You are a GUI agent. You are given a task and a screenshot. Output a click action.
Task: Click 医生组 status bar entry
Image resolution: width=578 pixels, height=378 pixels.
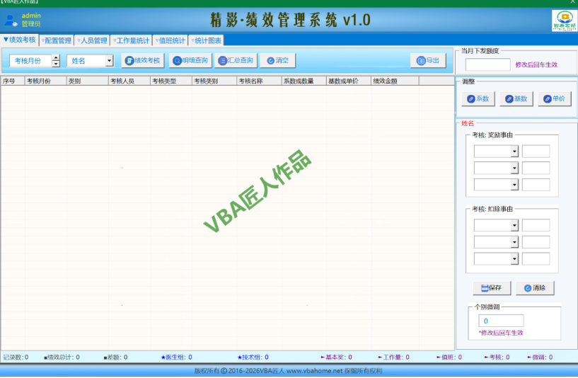coord(177,357)
